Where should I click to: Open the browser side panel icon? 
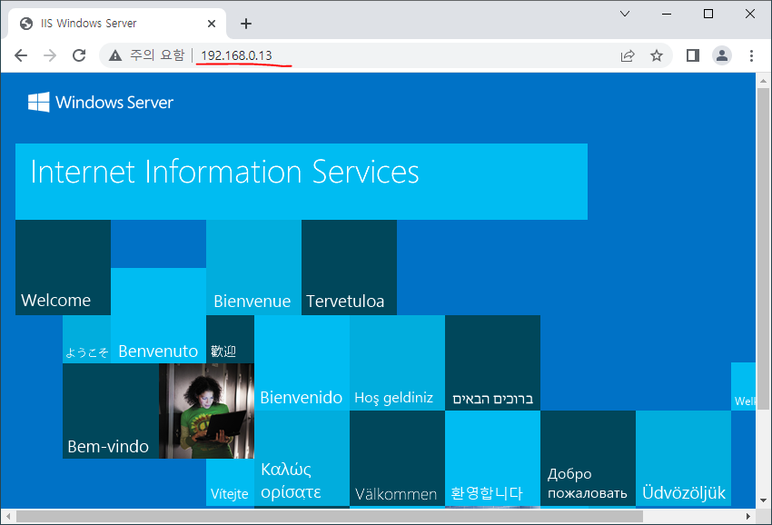pos(693,55)
